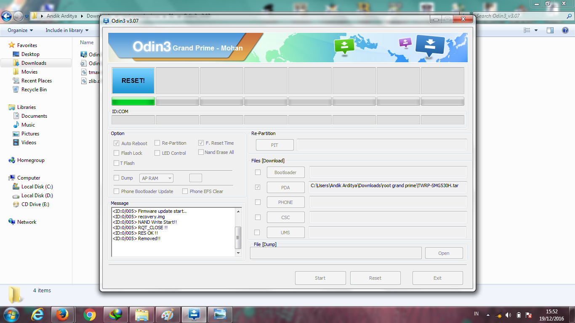Enable the T Flash checkbox

(117, 163)
